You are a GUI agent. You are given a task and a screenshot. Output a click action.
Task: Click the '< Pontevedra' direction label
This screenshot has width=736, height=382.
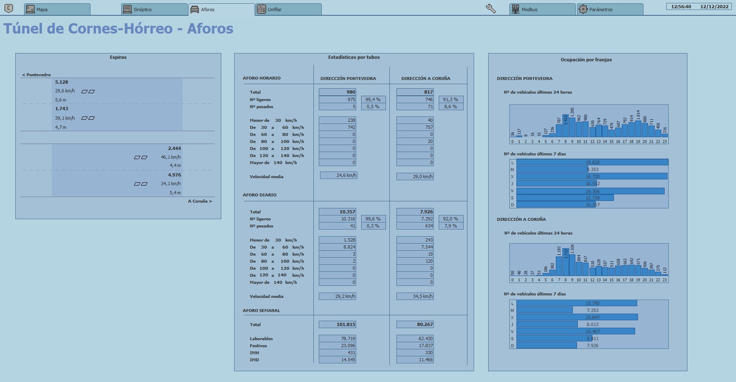37,75
